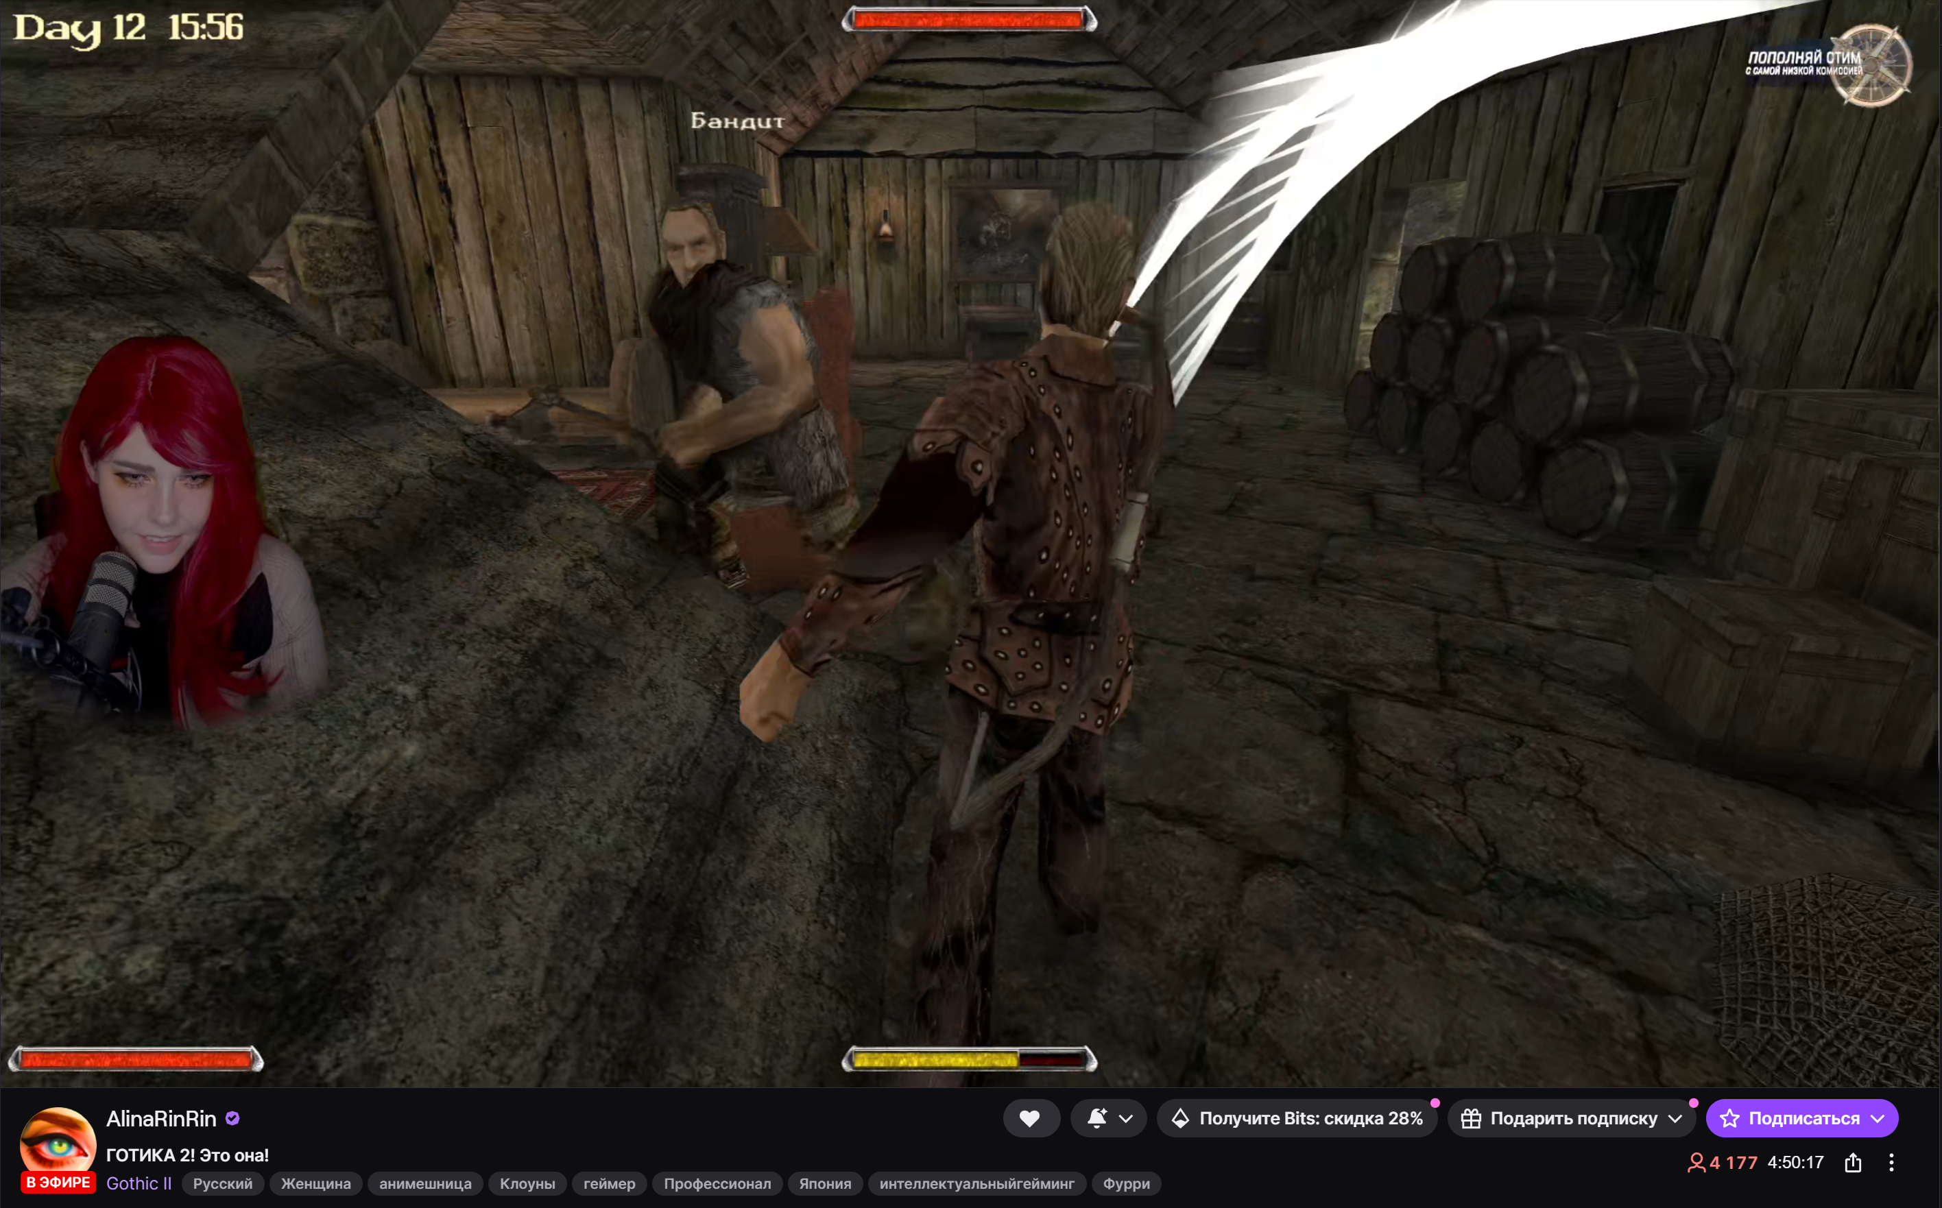This screenshot has width=1942, height=1208.
Task: Expand the Подписаться dropdown arrow
Action: pyautogui.click(x=1878, y=1118)
